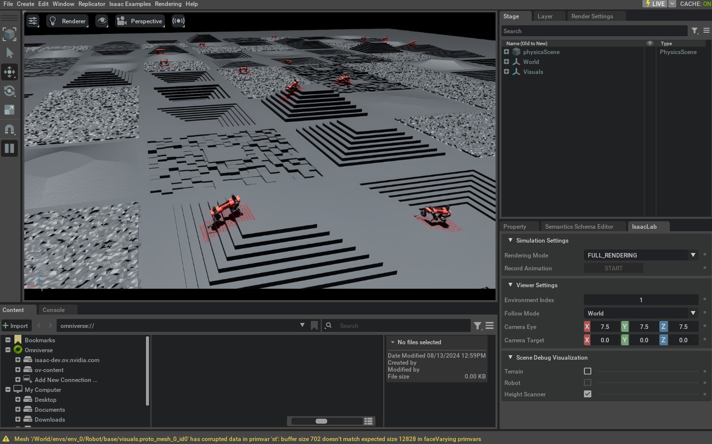Open the Content browser filter funnel

pyautogui.click(x=478, y=325)
